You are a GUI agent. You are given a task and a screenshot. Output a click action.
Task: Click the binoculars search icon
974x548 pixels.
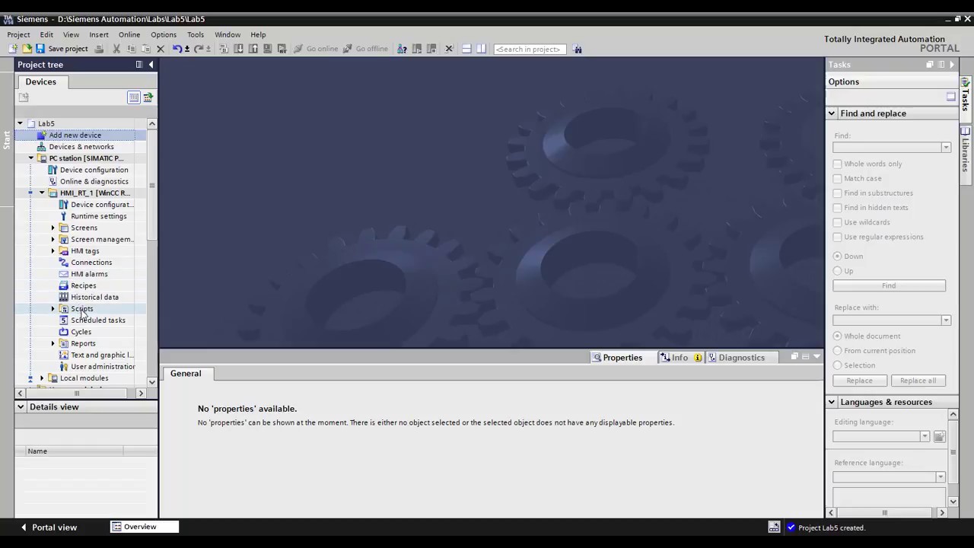pos(578,49)
